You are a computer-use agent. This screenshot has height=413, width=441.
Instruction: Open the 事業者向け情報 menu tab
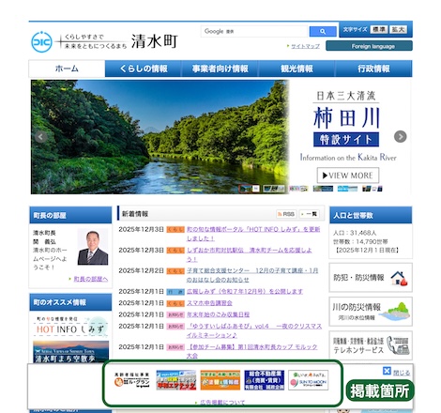pos(220,69)
